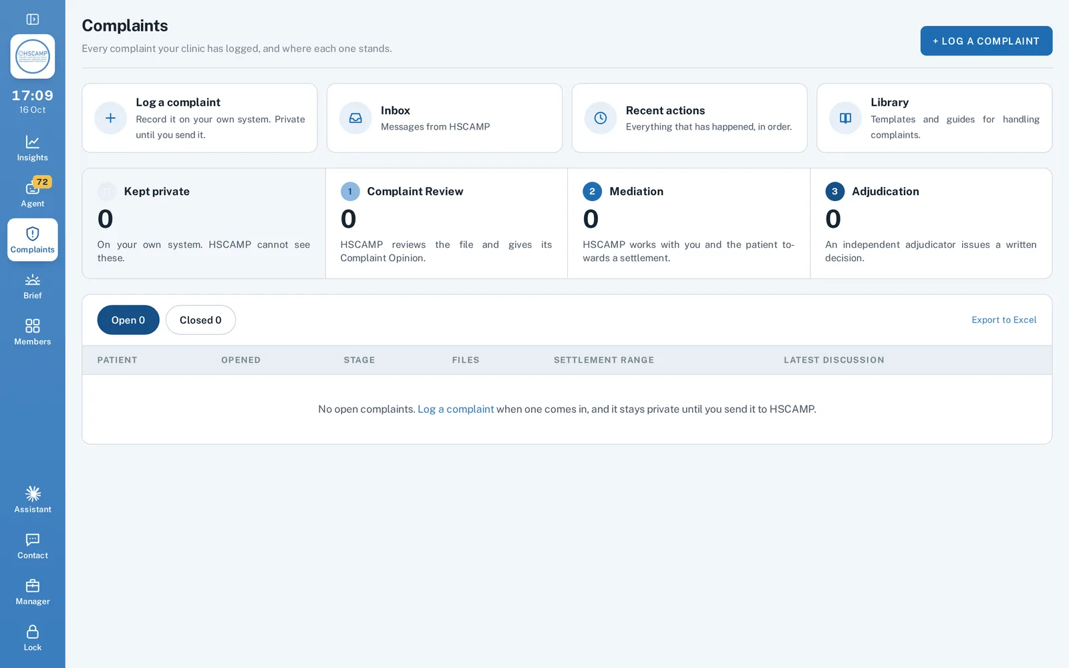Click the STAGE column header

tap(359, 360)
